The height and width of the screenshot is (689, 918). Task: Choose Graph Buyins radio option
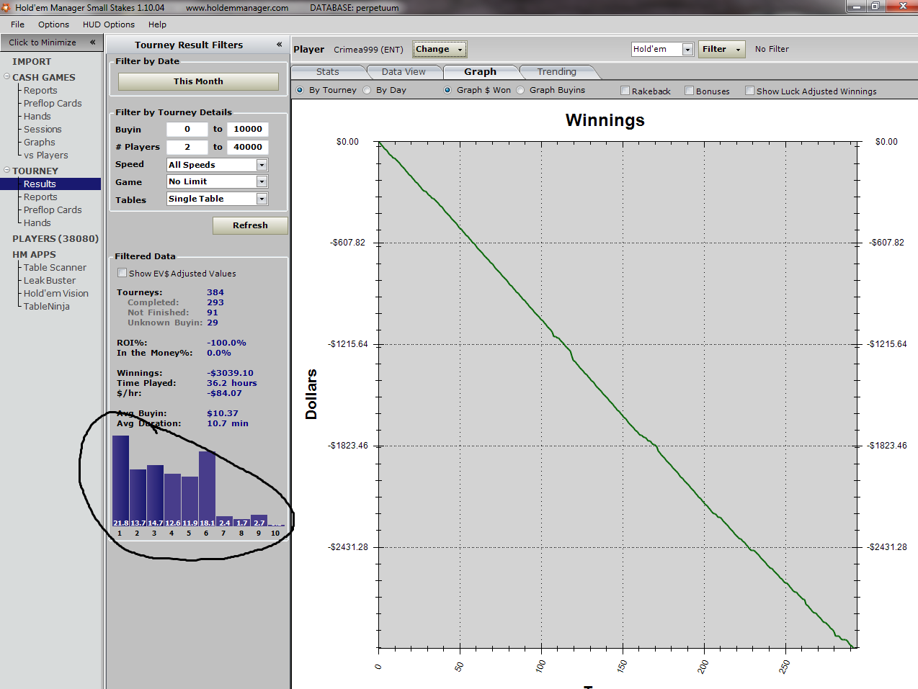pos(520,90)
